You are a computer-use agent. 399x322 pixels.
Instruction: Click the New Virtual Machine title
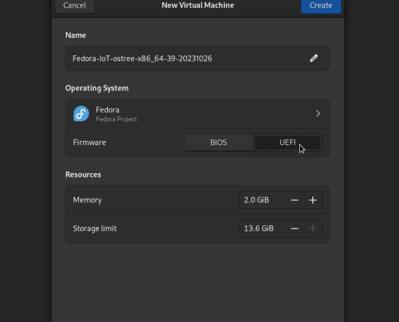point(198,5)
